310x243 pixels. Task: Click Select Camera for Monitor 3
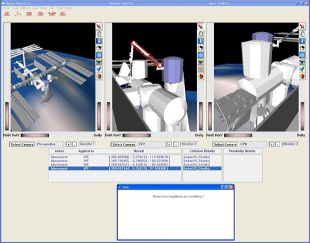225,144
